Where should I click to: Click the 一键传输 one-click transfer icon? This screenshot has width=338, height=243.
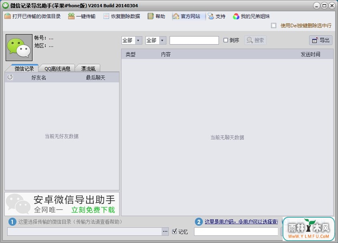tap(71, 16)
